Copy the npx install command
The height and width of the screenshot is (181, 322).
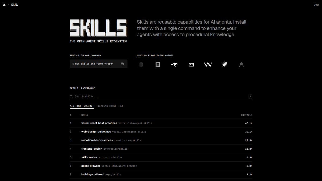[x=122, y=64]
